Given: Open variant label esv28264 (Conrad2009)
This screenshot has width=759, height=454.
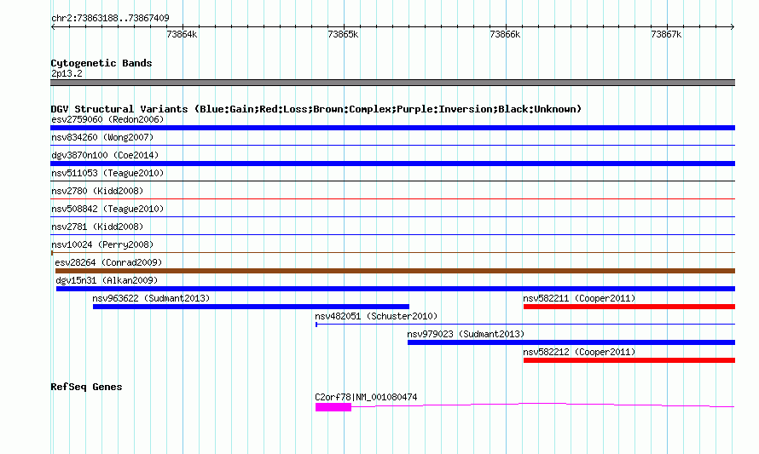Looking at the screenshot, I should (108, 262).
